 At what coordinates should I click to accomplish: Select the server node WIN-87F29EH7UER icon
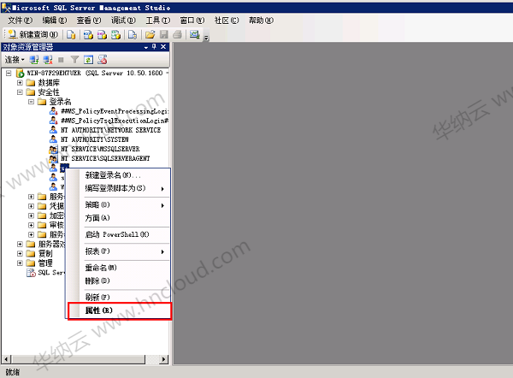click(20, 73)
